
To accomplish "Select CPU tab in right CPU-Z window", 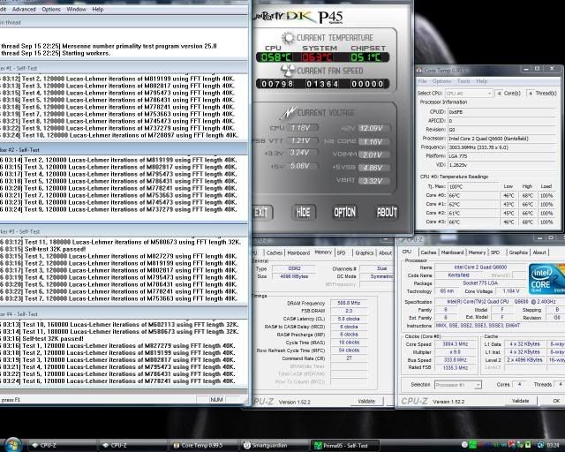I will coord(407,252).
